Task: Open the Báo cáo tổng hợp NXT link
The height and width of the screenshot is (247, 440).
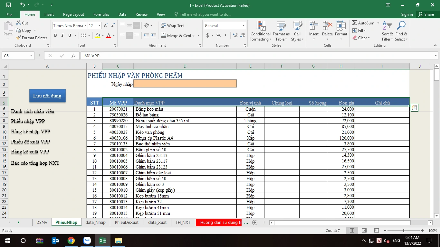Action: 35,163
